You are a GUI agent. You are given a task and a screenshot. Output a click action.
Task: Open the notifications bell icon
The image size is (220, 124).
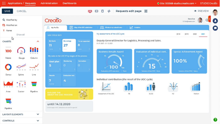(215, 21)
